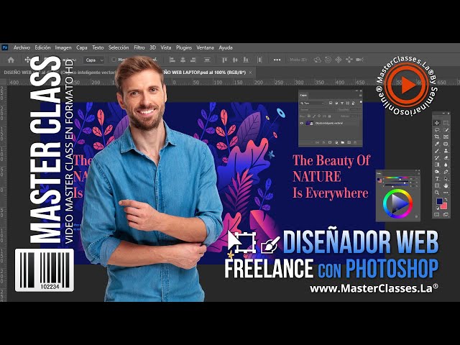Select the Path Selection arrow tool
The width and height of the screenshot is (460, 345).
click(x=446, y=179)
